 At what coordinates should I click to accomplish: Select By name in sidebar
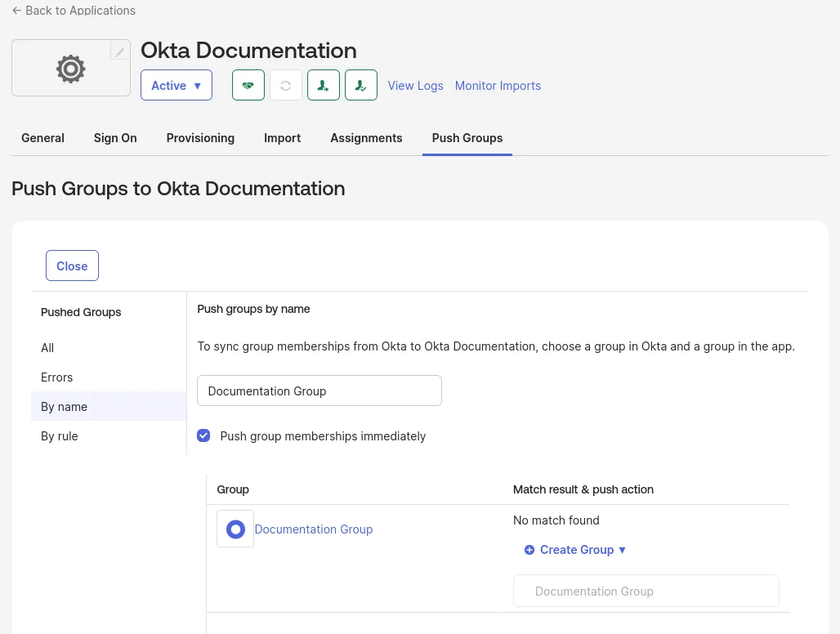(x=109, y=406)
